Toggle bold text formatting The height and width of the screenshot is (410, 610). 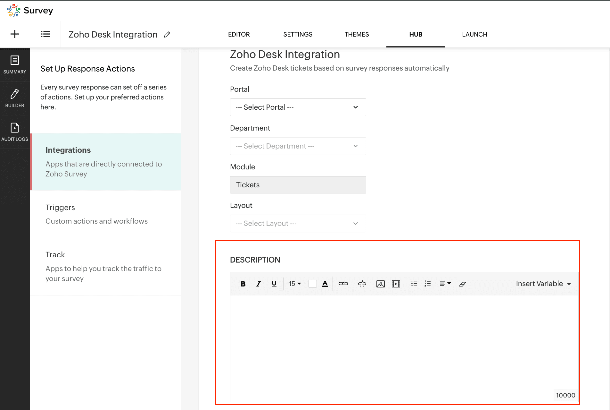(x=243, y=284)
